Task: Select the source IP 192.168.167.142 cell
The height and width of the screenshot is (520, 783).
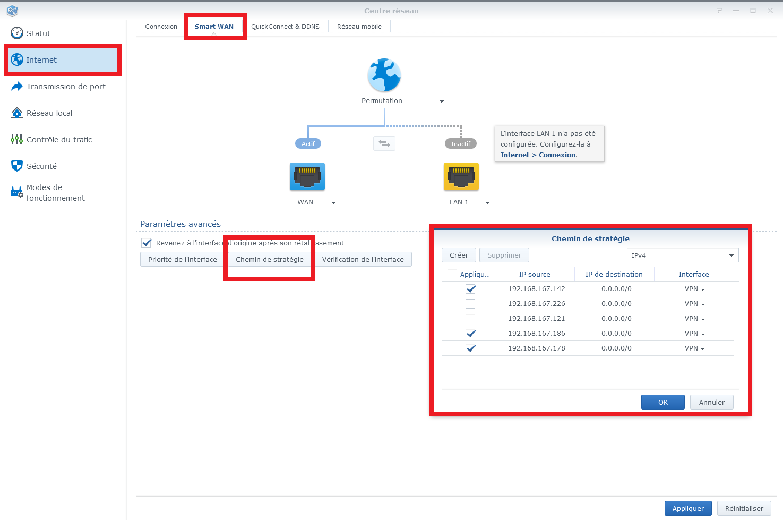Action: [x=537, y=289]
